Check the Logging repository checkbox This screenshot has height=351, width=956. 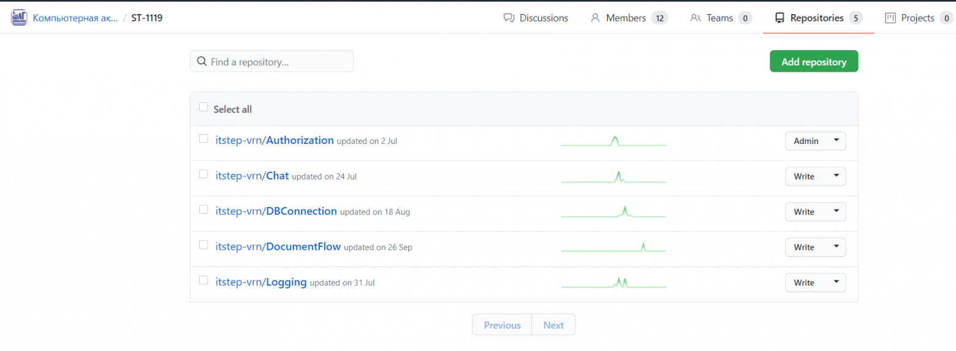203,281
